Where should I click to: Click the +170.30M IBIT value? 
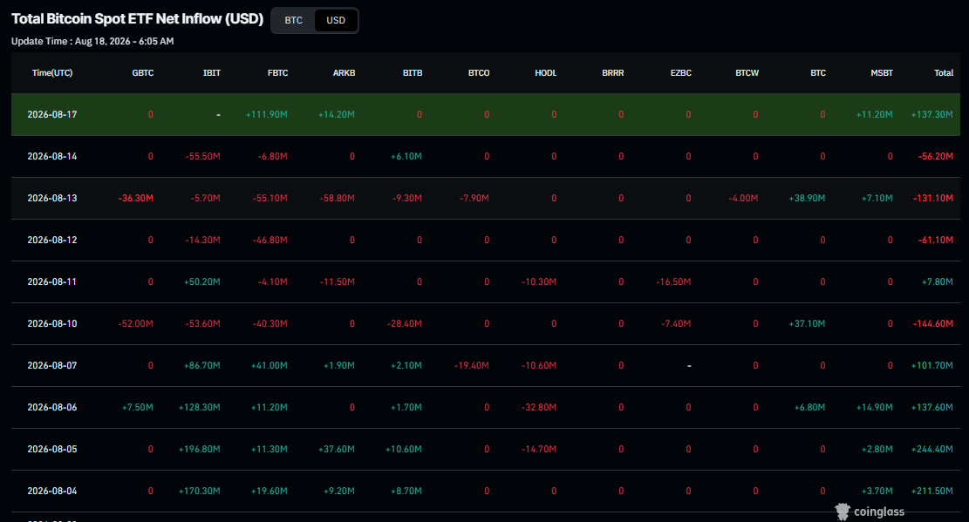pyautogui.click(x=200, y=491)
